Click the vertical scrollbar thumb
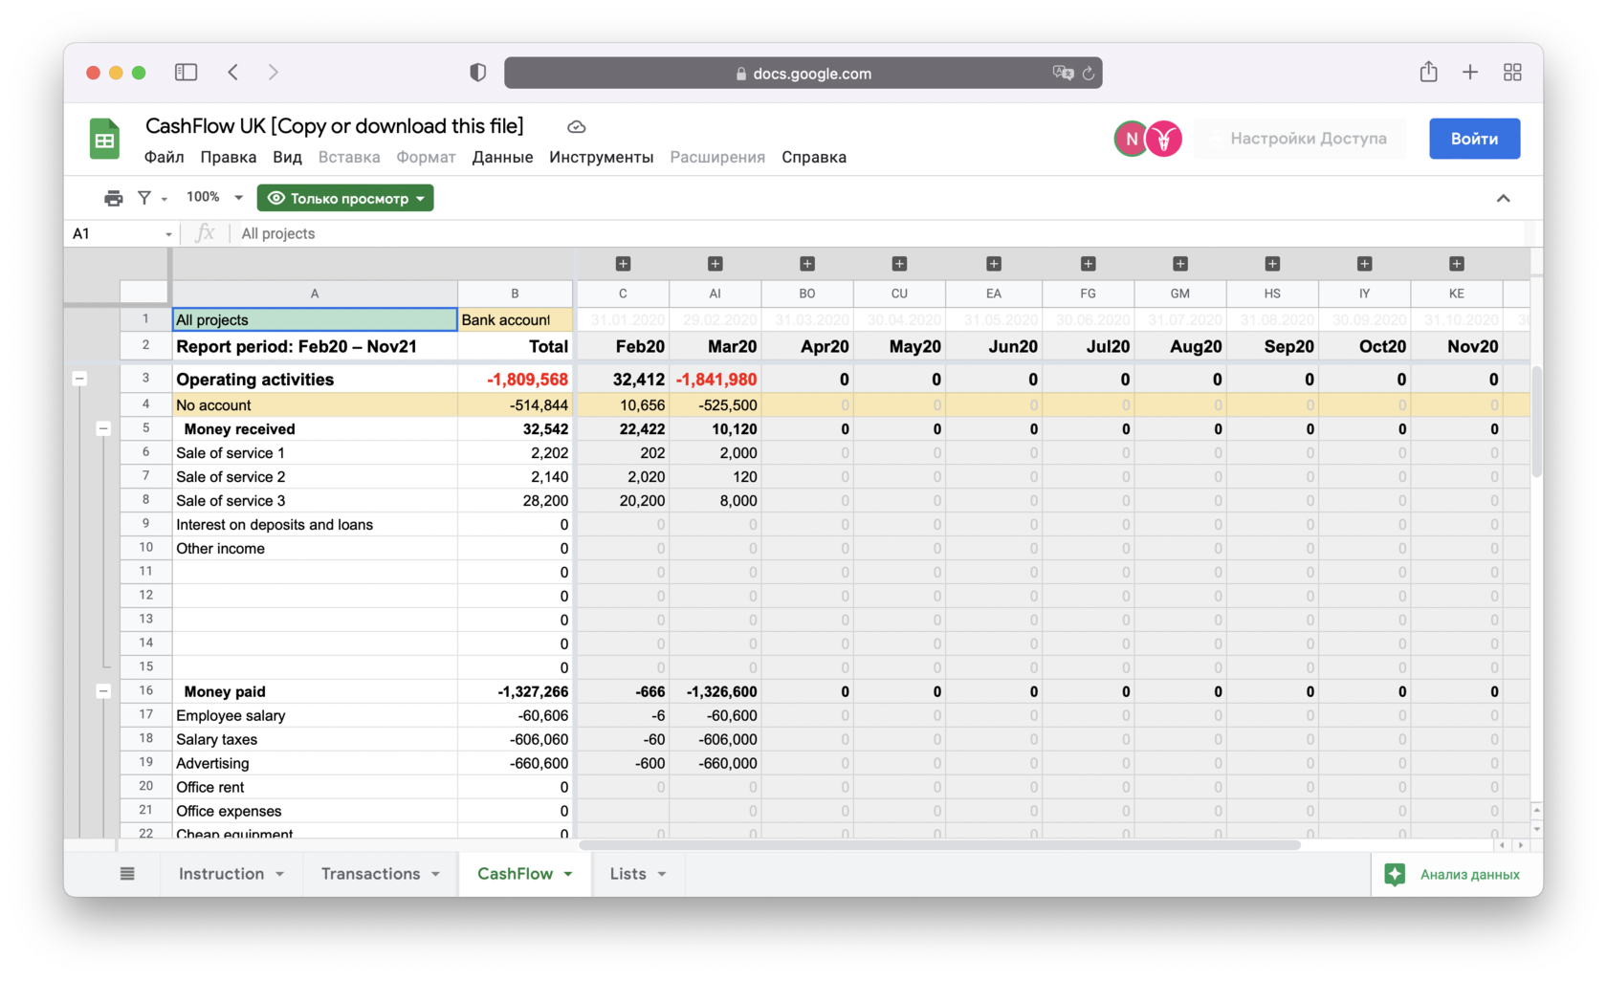This screenshot has height=981, width=1607. coord(1536,421)
